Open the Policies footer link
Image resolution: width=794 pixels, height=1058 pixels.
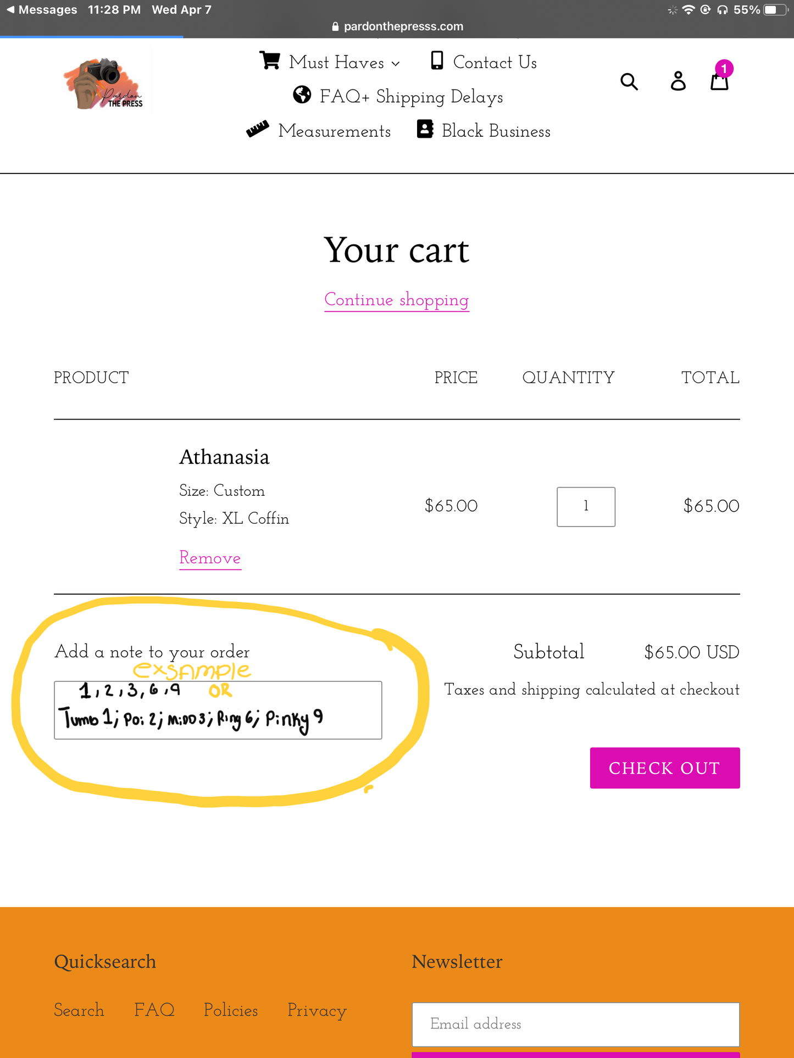coord(231,1010)
